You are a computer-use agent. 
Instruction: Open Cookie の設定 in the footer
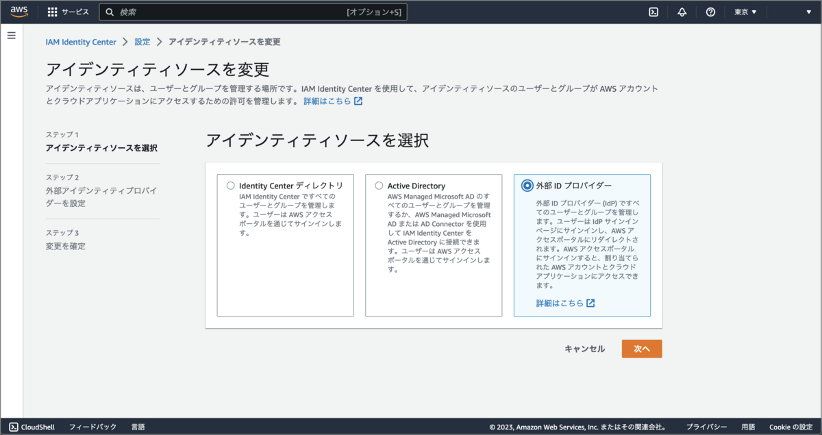[790, 427]
